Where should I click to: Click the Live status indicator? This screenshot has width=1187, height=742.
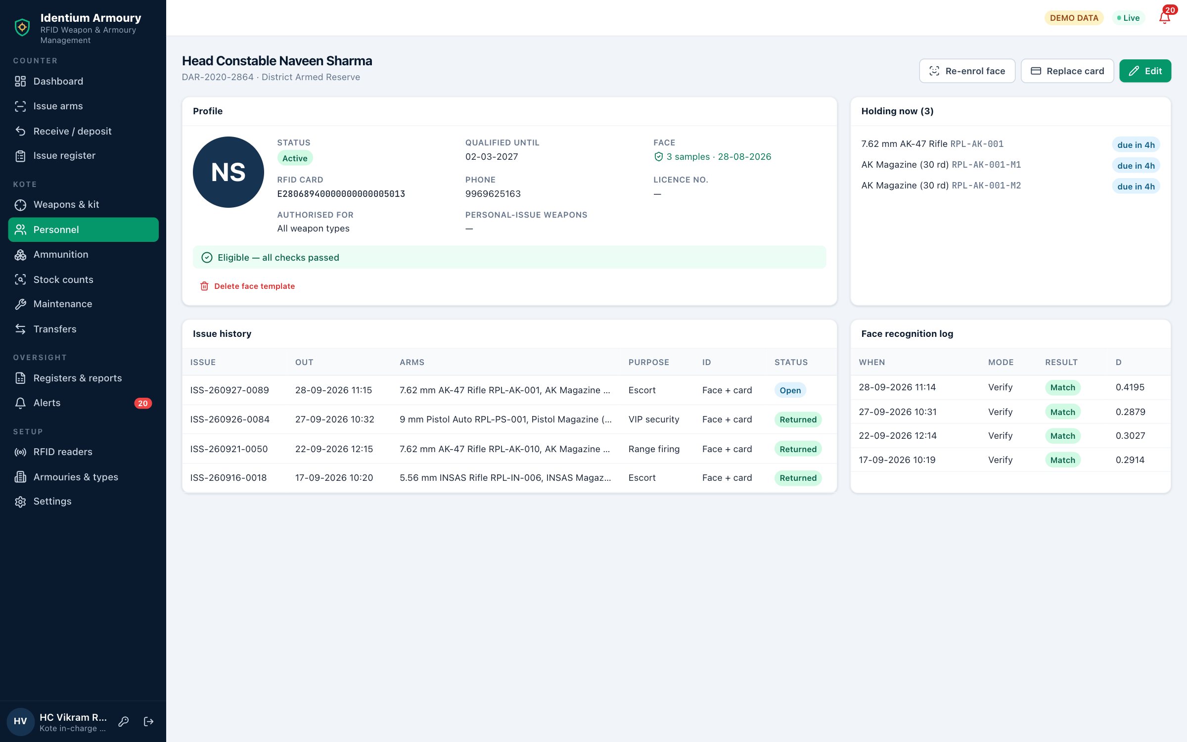tap(1128, 18)
